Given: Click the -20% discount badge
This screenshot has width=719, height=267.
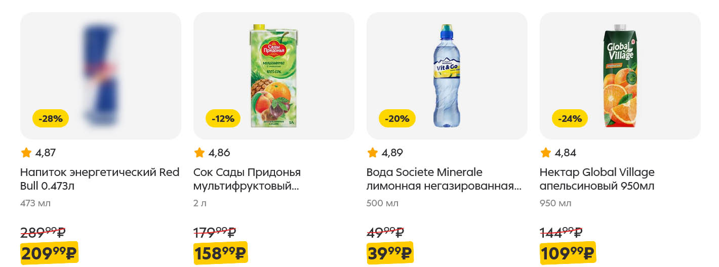Looking at the screenshot, I should (x=397, y=119).
